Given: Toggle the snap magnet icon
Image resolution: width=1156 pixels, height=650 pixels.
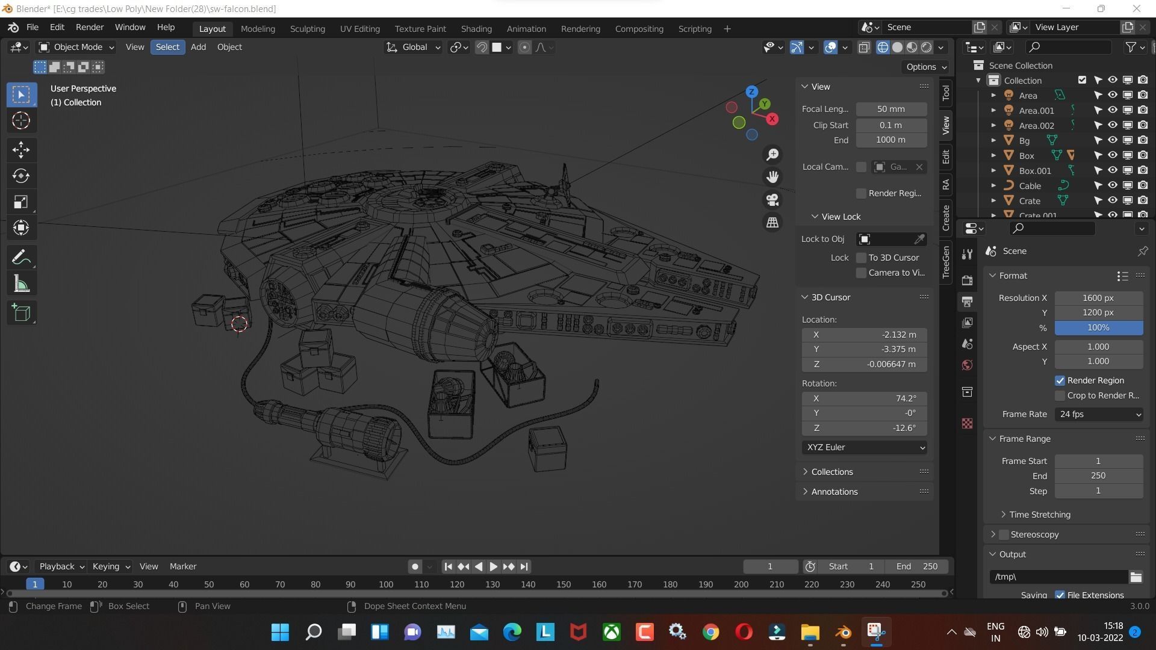Looking at the screenshot, I should [482, 47].
